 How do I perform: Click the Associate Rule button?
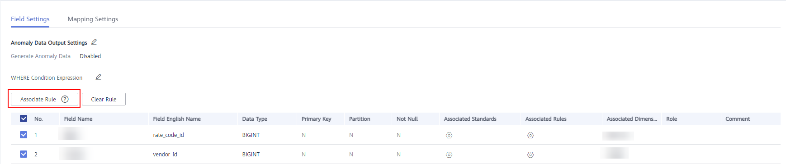(x=44, y=99)
